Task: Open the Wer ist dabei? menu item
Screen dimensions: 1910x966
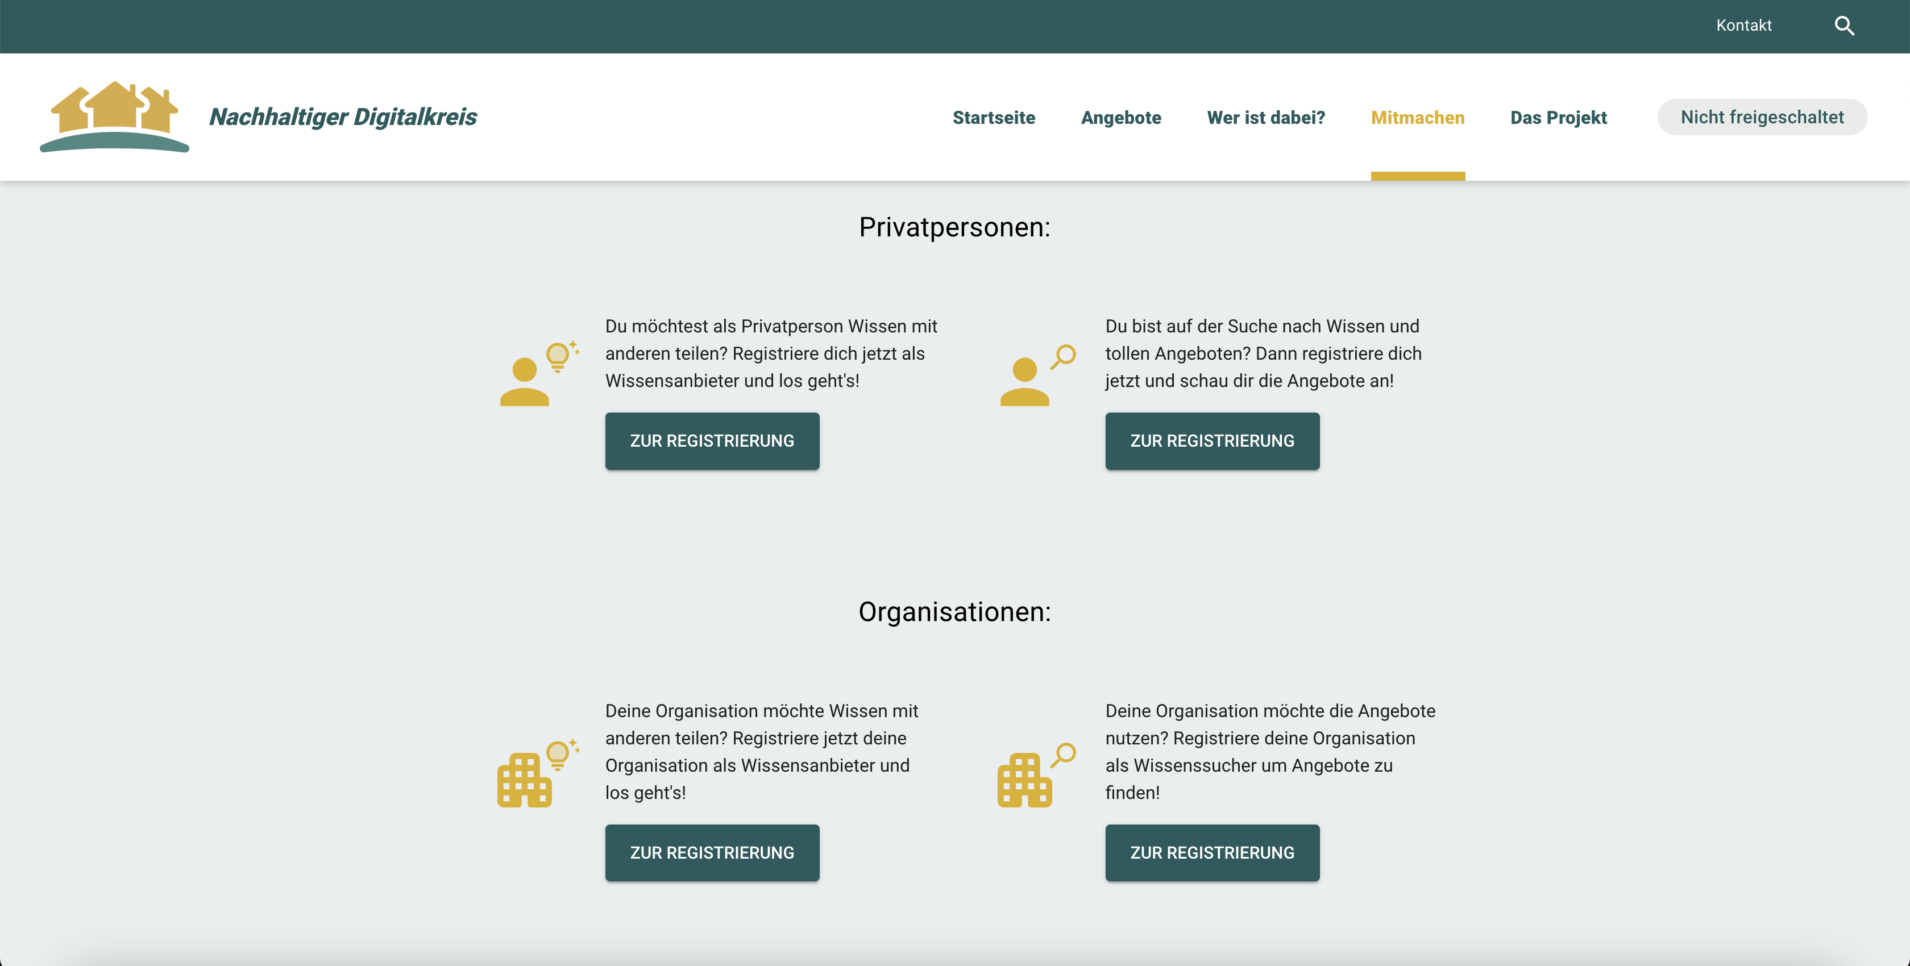Action: 1266,117
